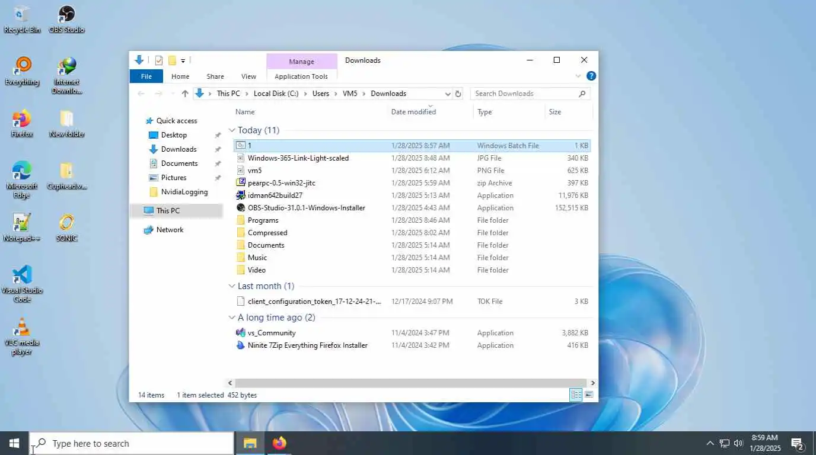Open Firefox from the taskbar
The image size is (816, 455).
coord(279,443)
